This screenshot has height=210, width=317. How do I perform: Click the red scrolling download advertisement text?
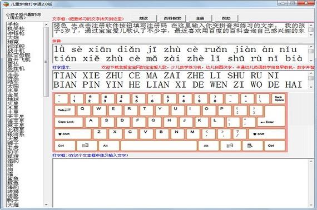tap(208, 67)
